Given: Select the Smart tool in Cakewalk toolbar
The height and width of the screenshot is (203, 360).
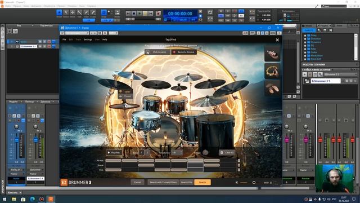Looking at the screenshot, I should (x=59, y=12).
